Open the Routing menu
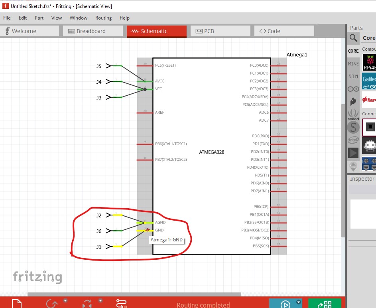376x308 pixels. [103, 18]
